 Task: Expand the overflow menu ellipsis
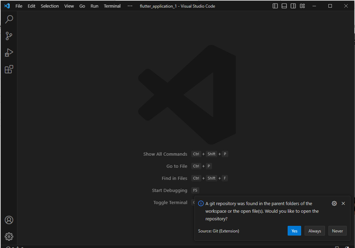(130, 6)
